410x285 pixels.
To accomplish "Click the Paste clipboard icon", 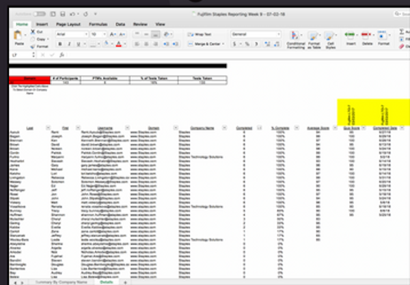I will coord(18,36).
